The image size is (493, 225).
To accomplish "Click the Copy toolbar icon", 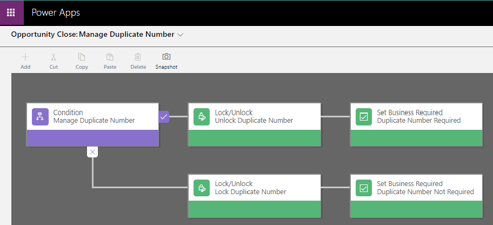I will pos(82,57).
